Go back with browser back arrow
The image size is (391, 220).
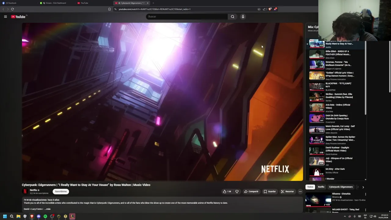[3, 9]
